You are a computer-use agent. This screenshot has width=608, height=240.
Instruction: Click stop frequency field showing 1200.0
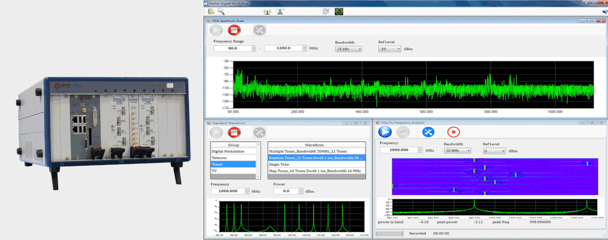point(283,48)
